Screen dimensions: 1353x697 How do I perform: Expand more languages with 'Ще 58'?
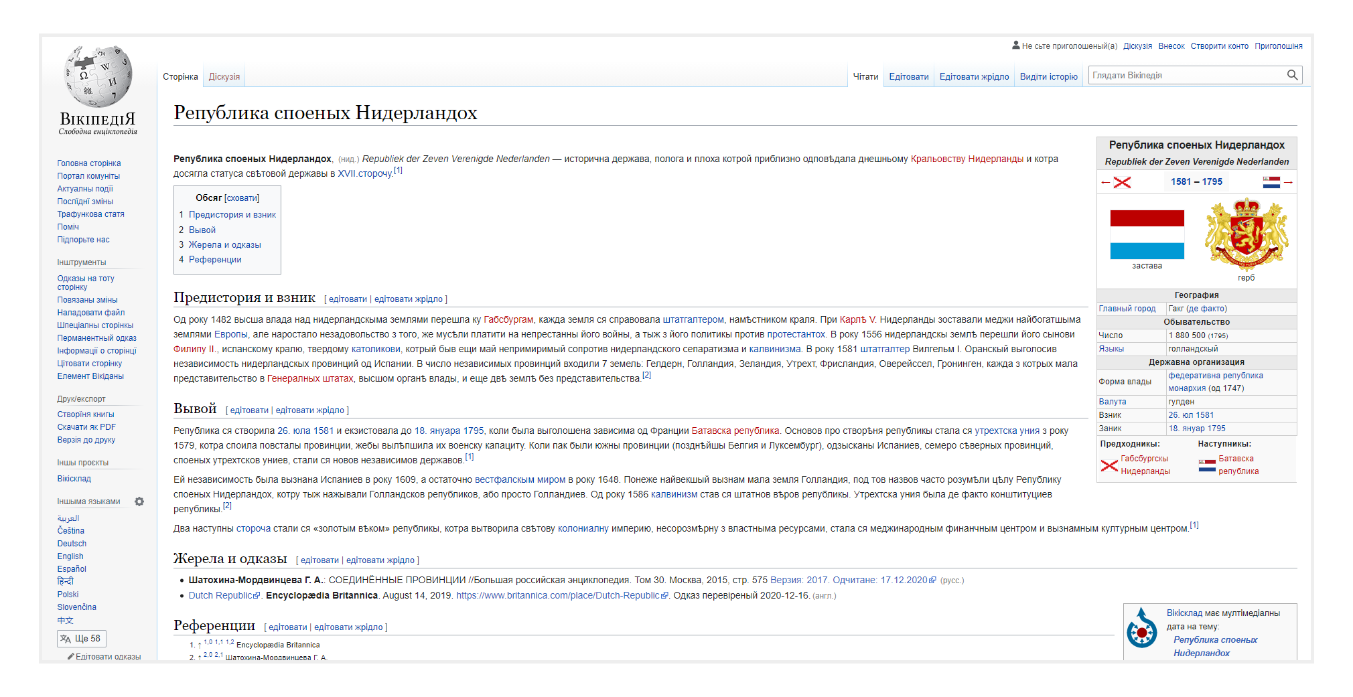point(82,639)
